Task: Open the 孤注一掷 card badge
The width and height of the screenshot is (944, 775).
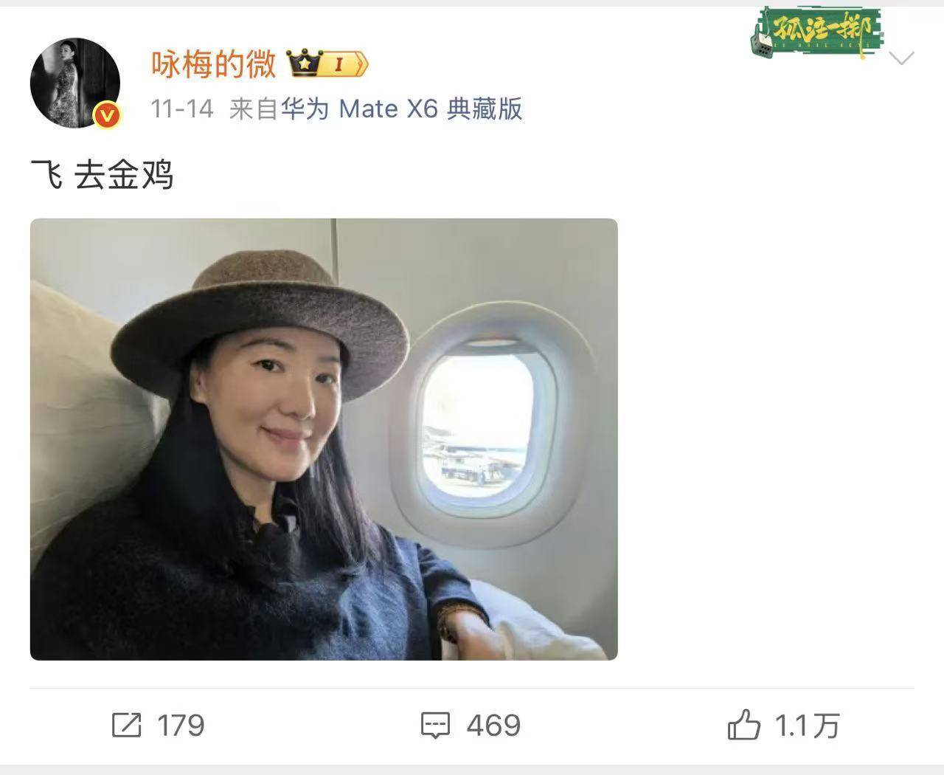Action: tap(816, 32)
